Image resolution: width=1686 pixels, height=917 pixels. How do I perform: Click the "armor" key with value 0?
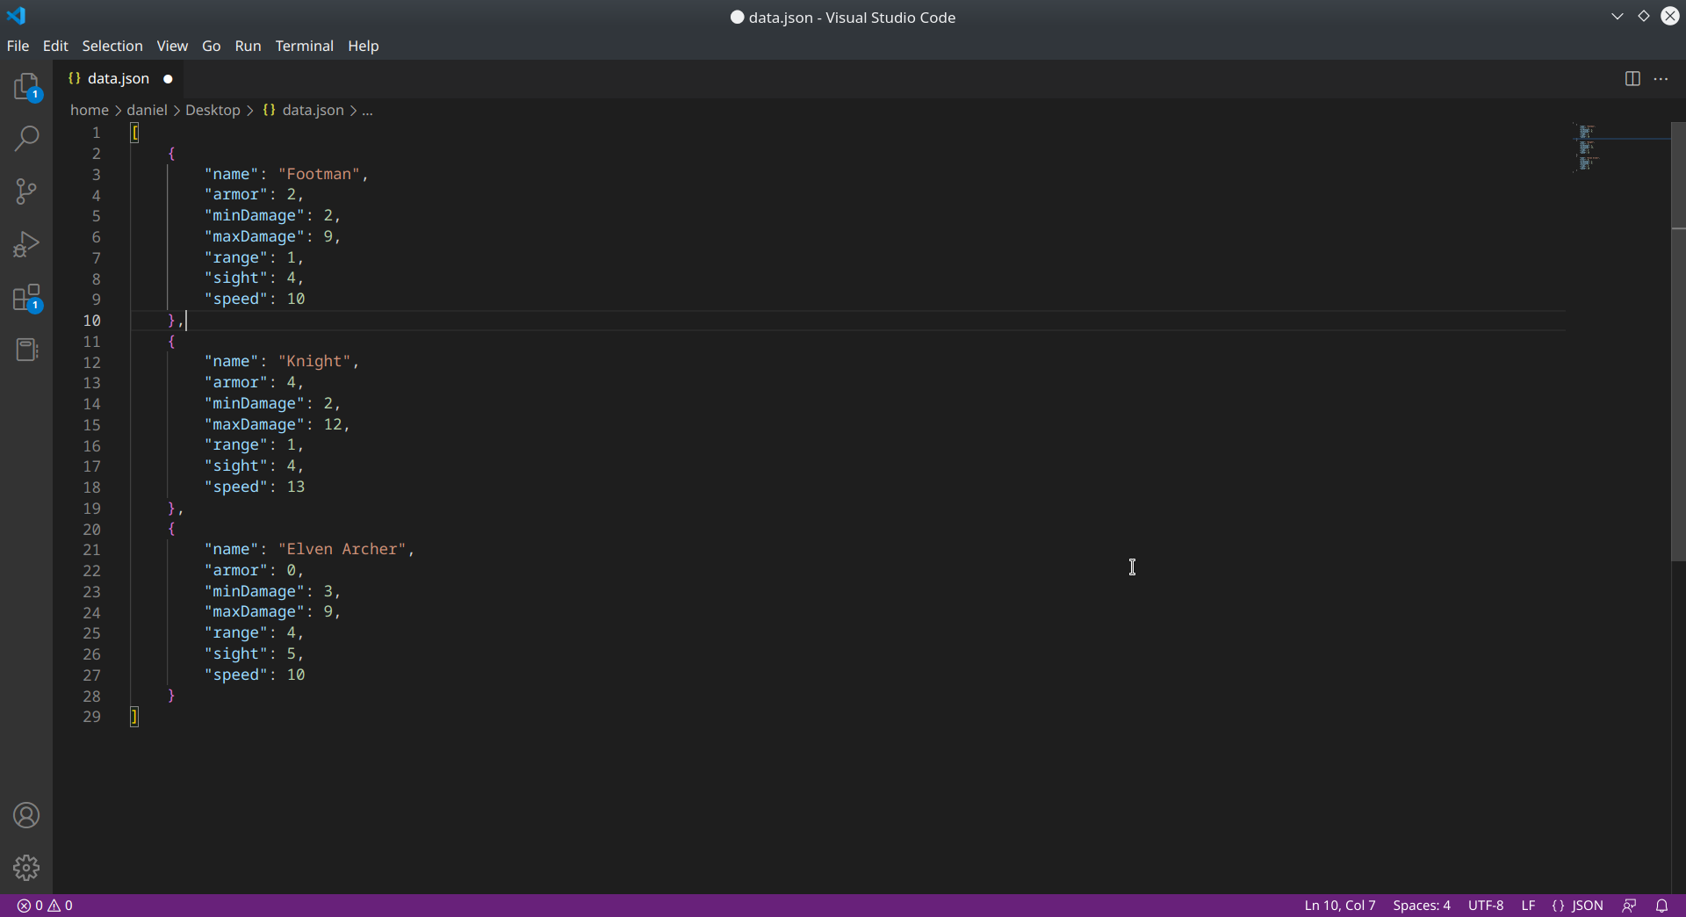coord(236,570)
